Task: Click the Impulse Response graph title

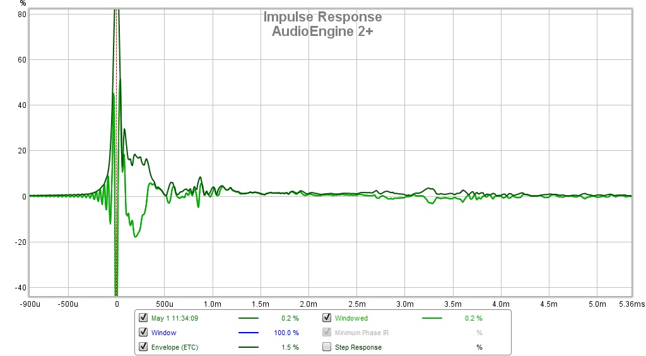Action: click(x=322, y=17)
